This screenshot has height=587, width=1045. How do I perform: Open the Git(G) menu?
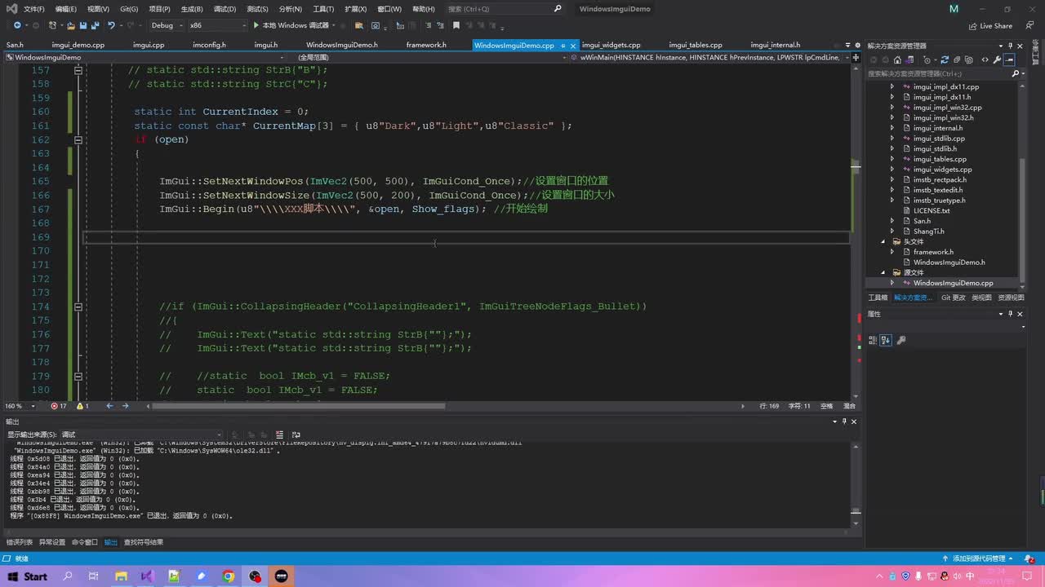pyautogui.click(x=129, y=9)
